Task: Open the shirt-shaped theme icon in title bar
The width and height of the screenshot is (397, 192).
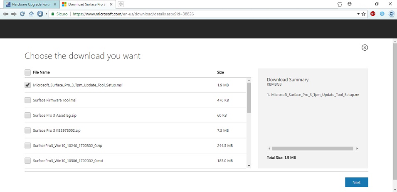Action: click(340, 4)
